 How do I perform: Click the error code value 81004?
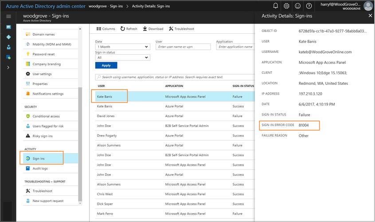[x=304, y=125]
